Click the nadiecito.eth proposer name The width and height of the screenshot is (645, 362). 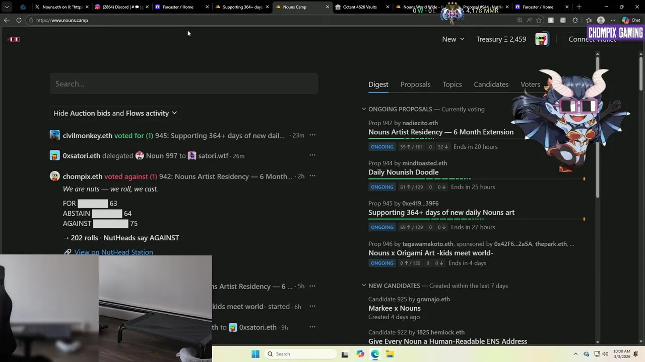click(420, 123)
